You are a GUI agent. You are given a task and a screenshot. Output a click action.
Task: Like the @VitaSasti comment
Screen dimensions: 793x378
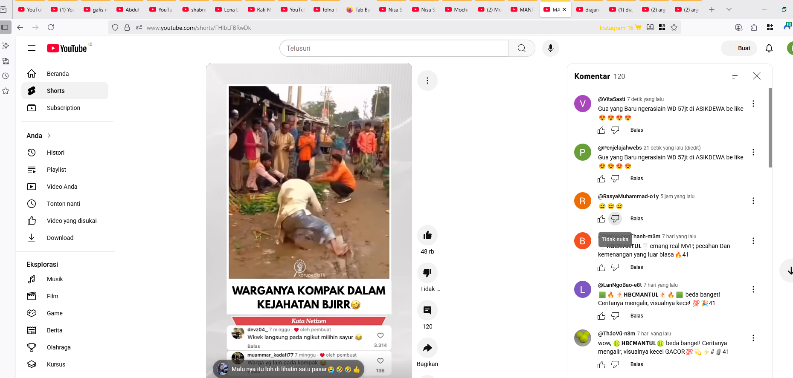(601, 130)
